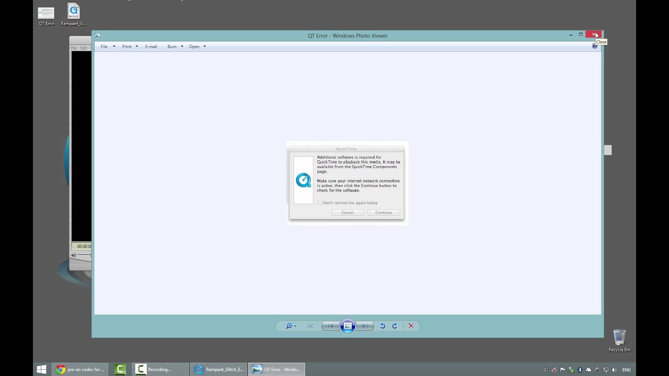Viewport: 669px width, 376px height.
Task: Open the Burn menu
Action: click(172, 46)
